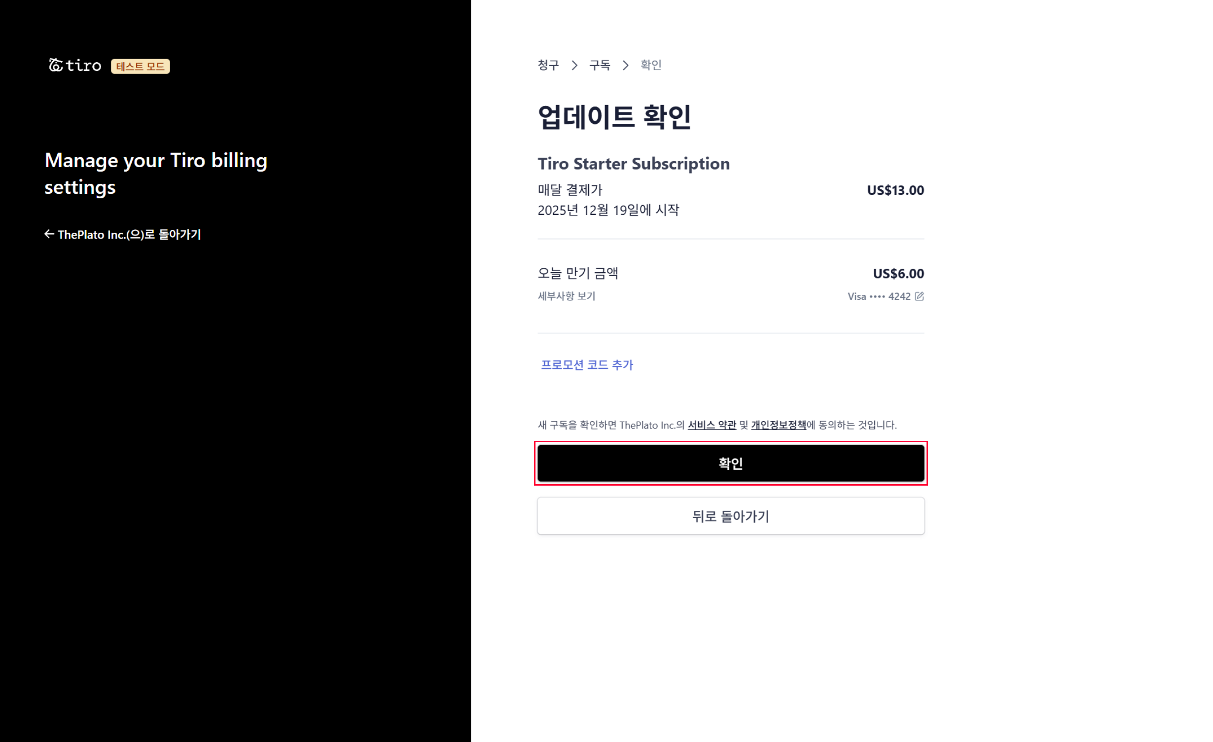This screenshot has width=1213, height=742.
Task: Expand 세부사항 보기 details
Action: (567, 296)
